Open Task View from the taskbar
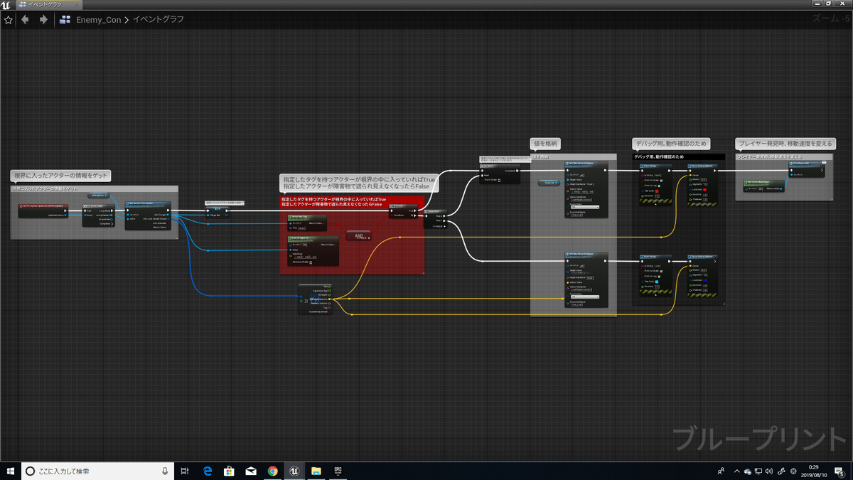This screenshot has height=480, width=853. (185, 471)
